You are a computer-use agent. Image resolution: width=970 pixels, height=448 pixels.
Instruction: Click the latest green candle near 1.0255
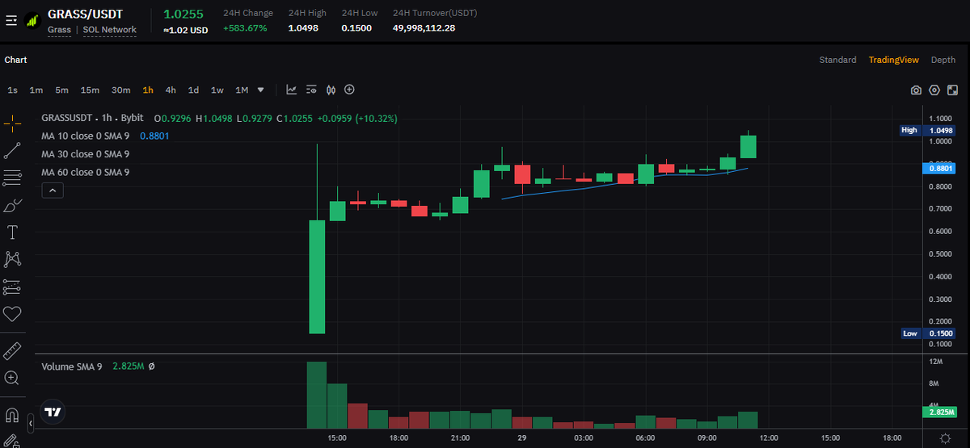click(x=749, y=147)
